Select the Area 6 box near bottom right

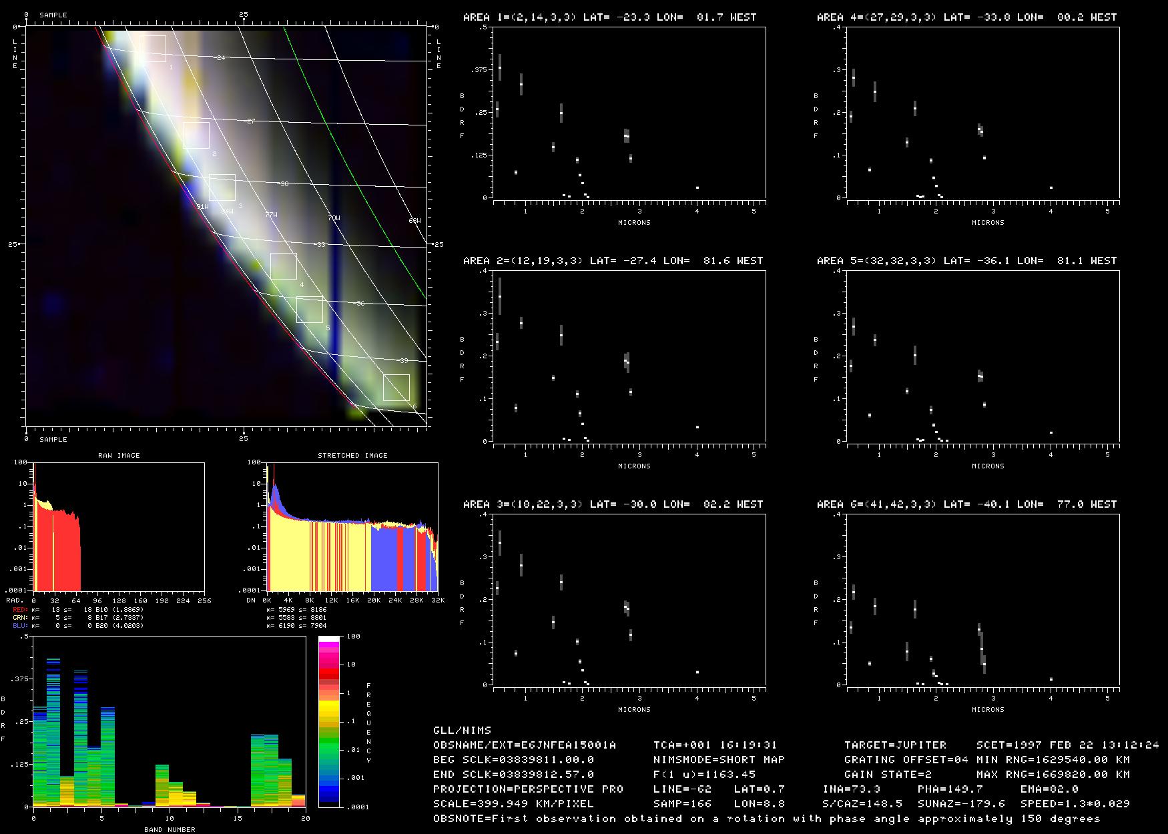[x=396, y=388]
